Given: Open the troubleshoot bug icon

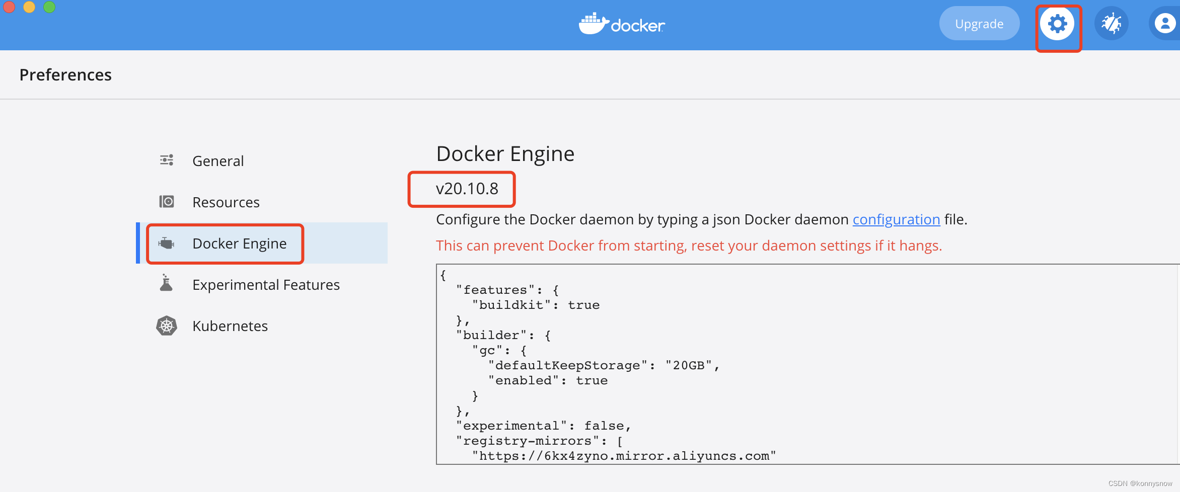Looking at the screenshot, I should point(1112,24).
